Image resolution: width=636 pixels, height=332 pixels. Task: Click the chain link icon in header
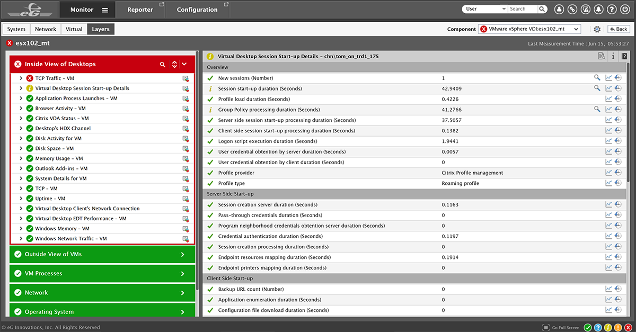click(x=572, y=9)
